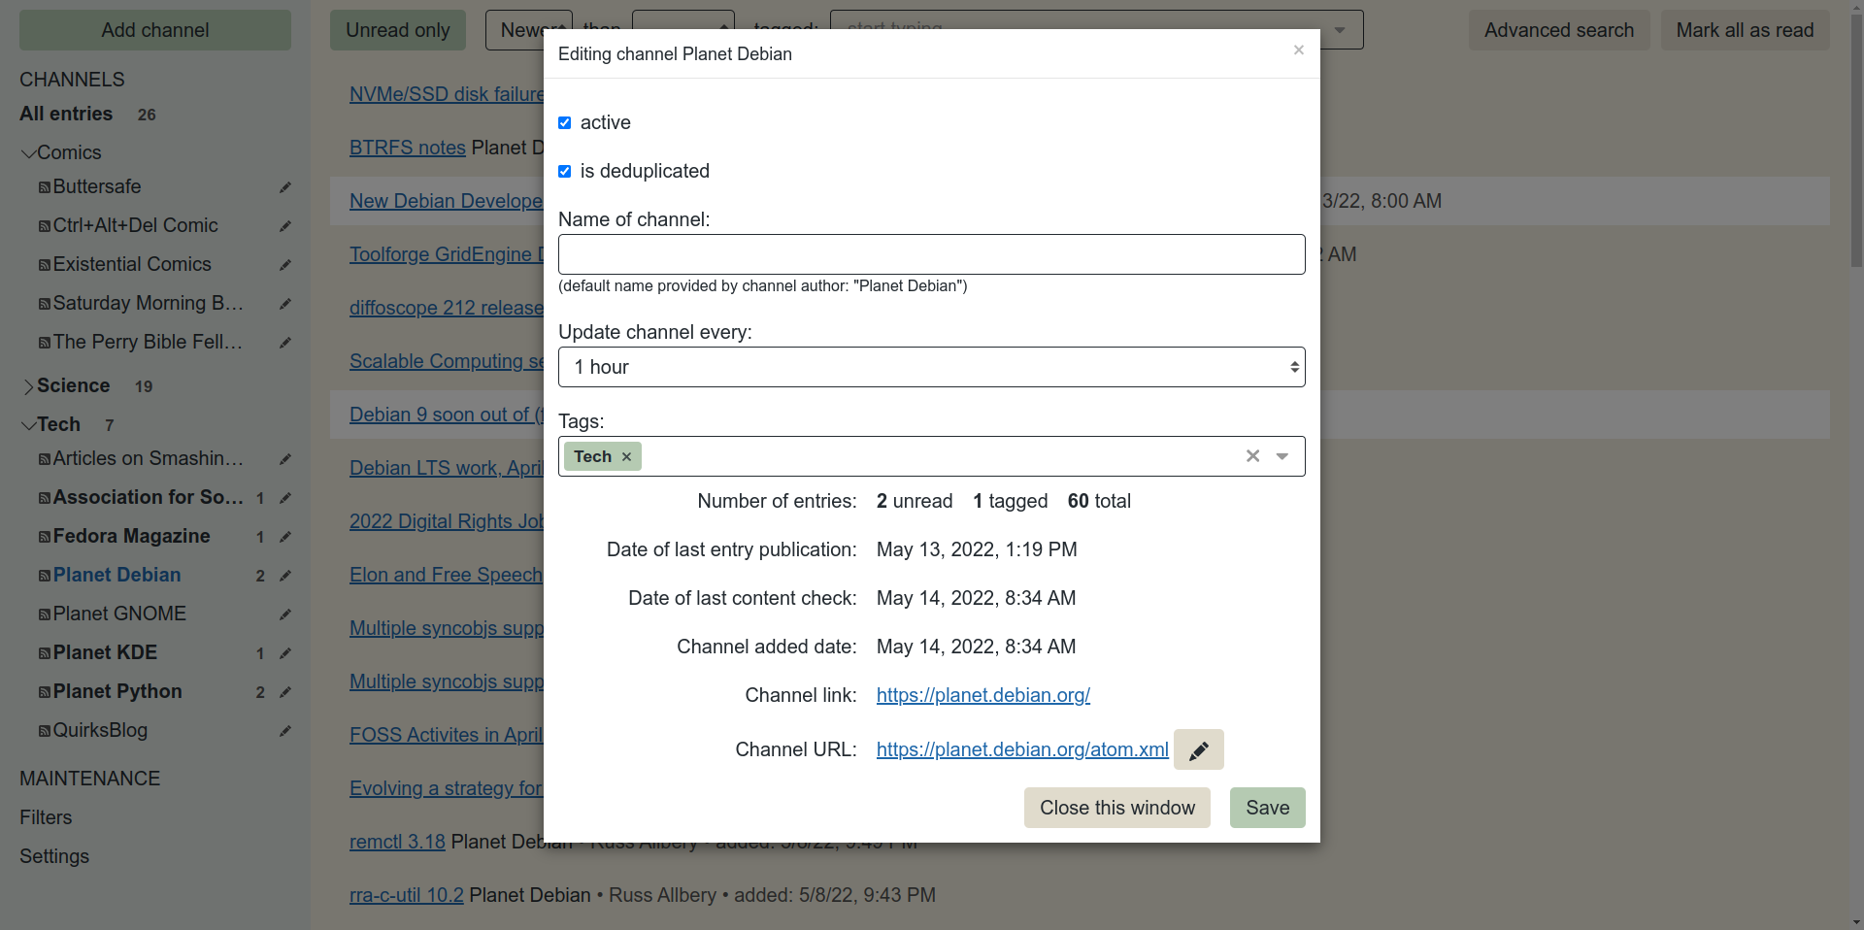Click the feed icon beside Planet KDE

(x=45, y=653)
